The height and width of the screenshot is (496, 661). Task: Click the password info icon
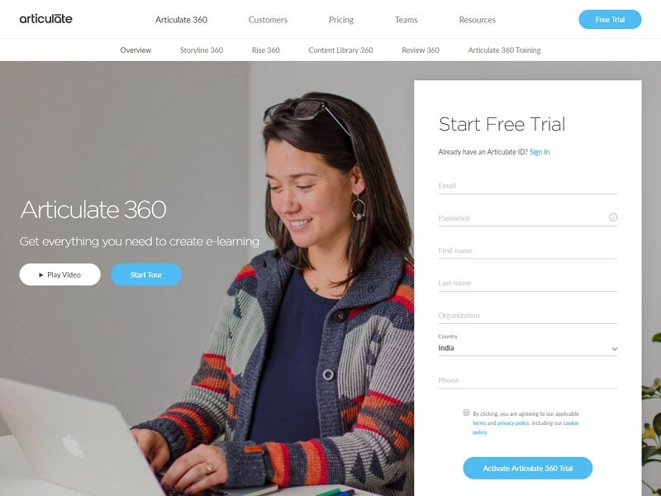(x=613, y=217)
